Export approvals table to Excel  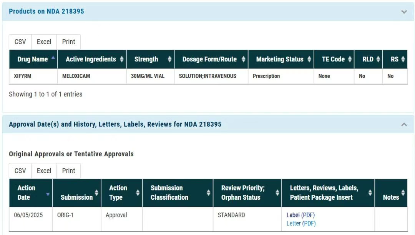(x=44, y=170)
